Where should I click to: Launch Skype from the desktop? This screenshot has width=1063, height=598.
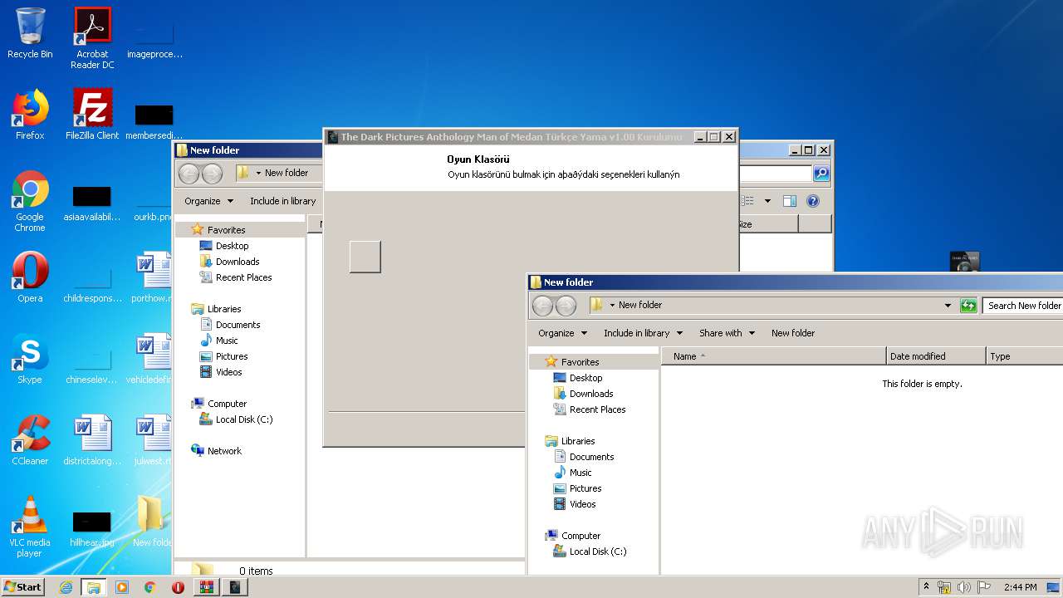(x=30, y=359)
